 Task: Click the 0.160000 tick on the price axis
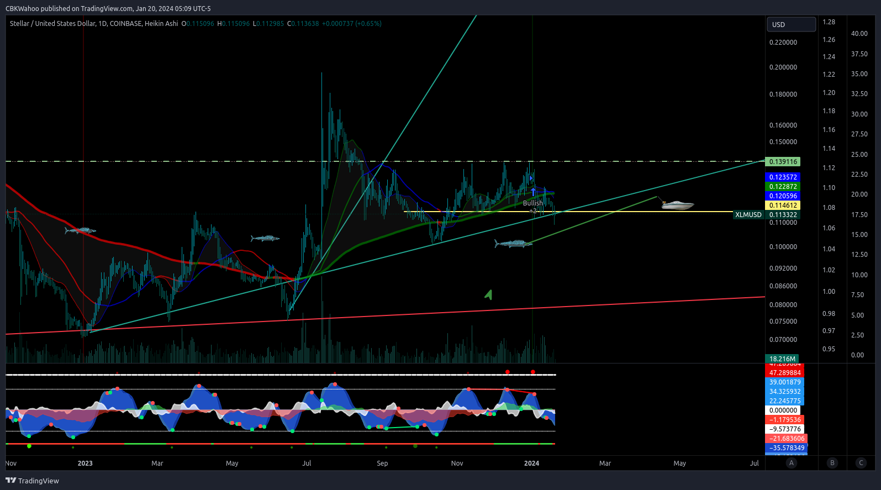(x=783, y=125)
